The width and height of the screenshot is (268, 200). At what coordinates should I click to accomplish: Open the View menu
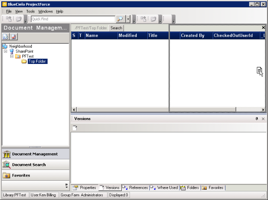point(19,12)
